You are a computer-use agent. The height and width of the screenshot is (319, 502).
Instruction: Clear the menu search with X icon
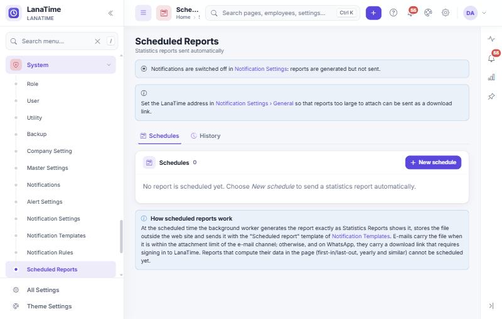point(98,41)
